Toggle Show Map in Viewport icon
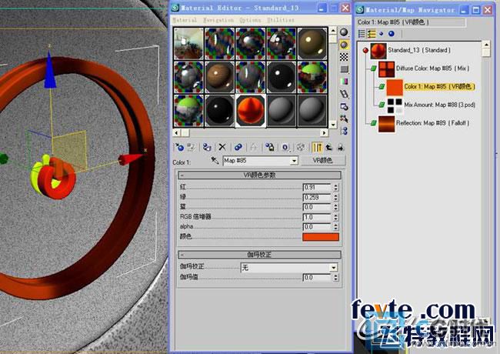 (x=301, y=147)
